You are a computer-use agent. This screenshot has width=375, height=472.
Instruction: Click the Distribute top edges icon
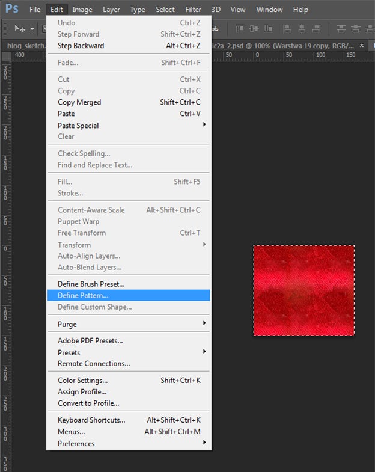pyautogui.click(x=341, y=29)
